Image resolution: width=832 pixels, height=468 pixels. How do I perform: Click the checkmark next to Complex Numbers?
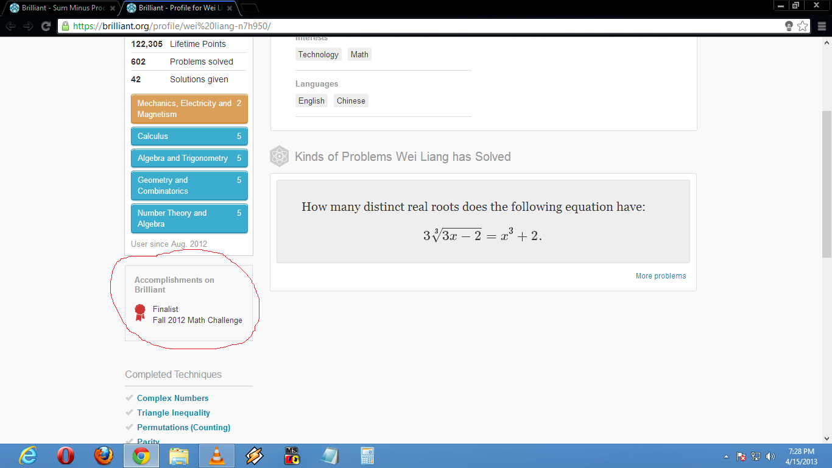click(129, 398)
